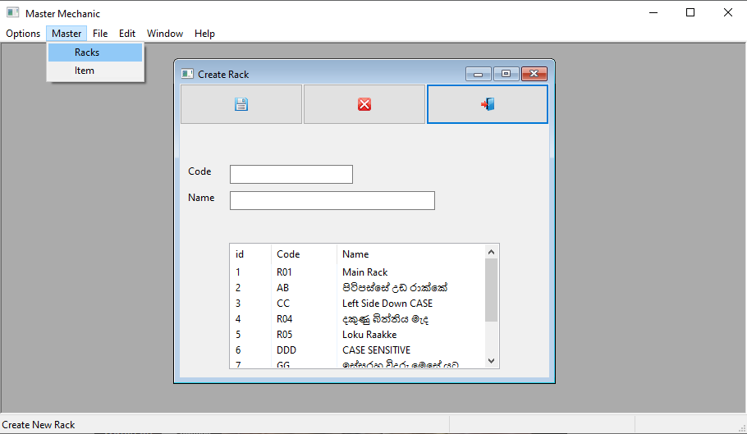Focus the Code input field

[291, 174]
